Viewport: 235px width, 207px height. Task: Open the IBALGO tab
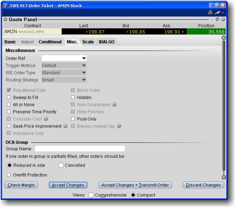[107, 42]
